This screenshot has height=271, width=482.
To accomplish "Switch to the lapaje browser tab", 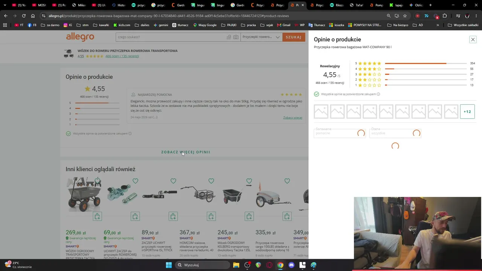I will pos(396,5).
